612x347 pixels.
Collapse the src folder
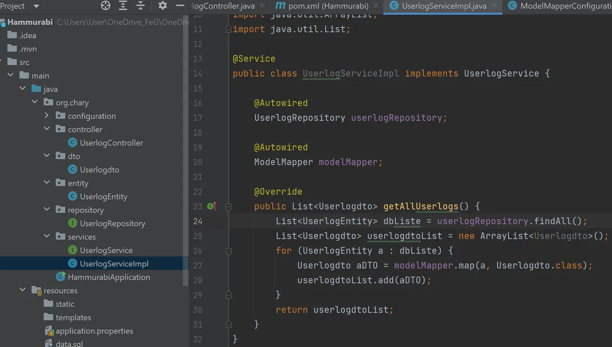(x=0, y=62)
